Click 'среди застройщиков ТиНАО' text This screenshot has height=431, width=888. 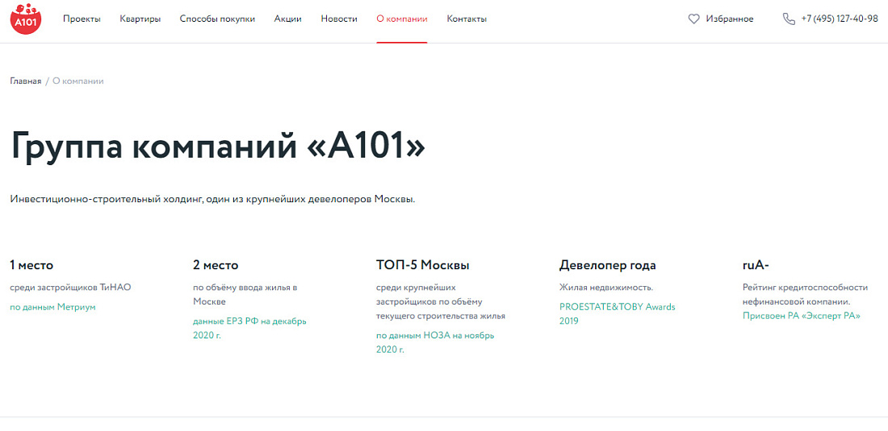point(70,288)
